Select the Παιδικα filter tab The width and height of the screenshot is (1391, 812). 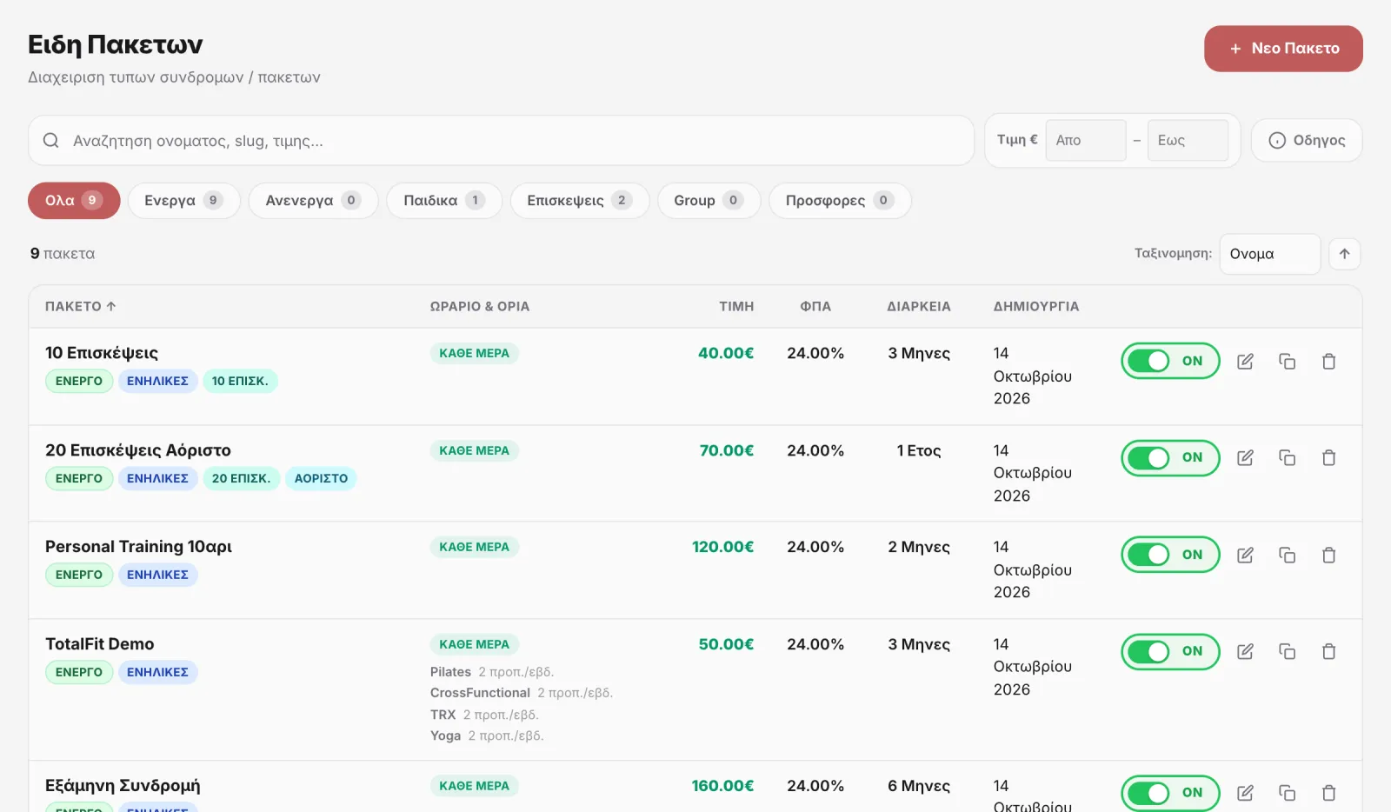[444, 201]
